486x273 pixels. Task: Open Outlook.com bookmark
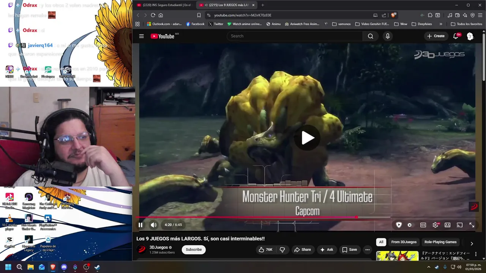click(x=164, y=24)
